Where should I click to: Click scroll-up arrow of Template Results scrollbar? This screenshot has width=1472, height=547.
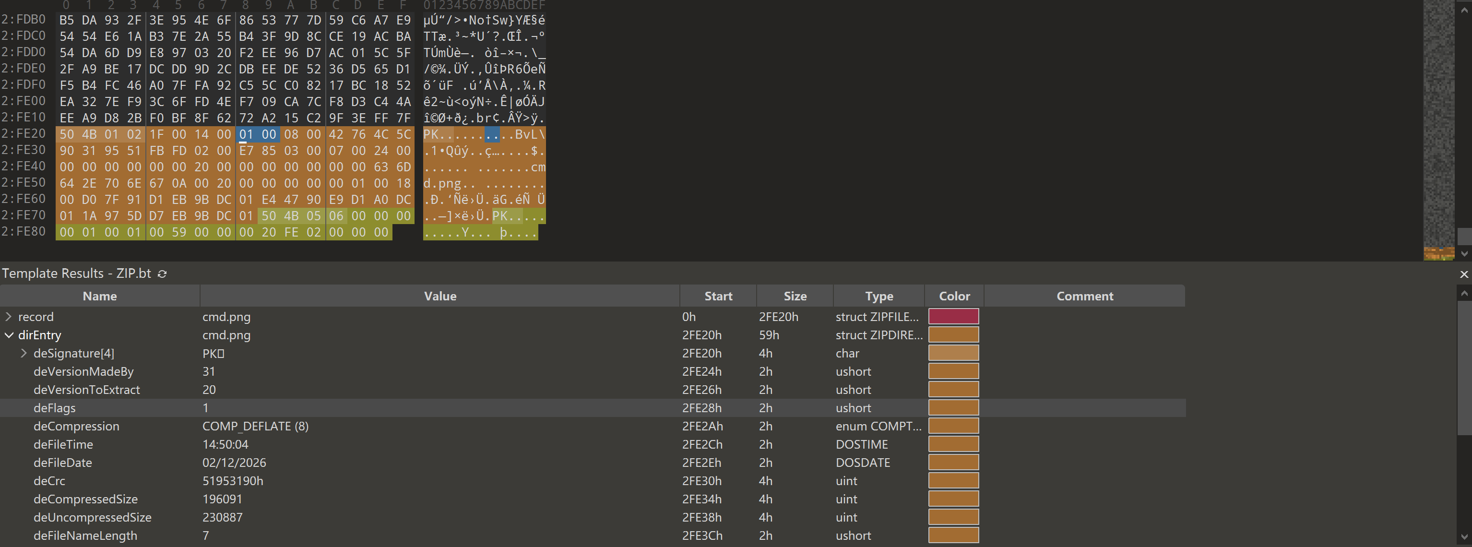tap(1464, 293)
